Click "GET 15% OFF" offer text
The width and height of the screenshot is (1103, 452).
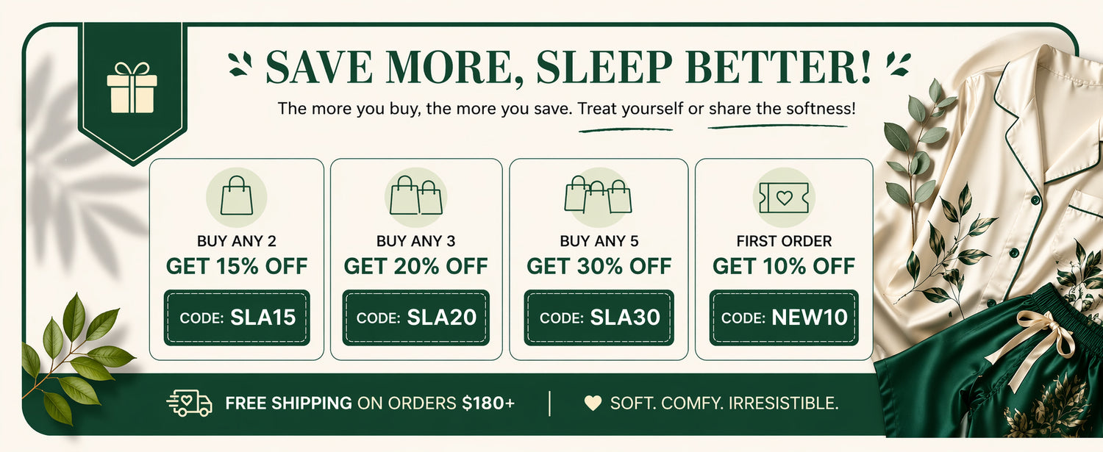click(x=237, y=266)
